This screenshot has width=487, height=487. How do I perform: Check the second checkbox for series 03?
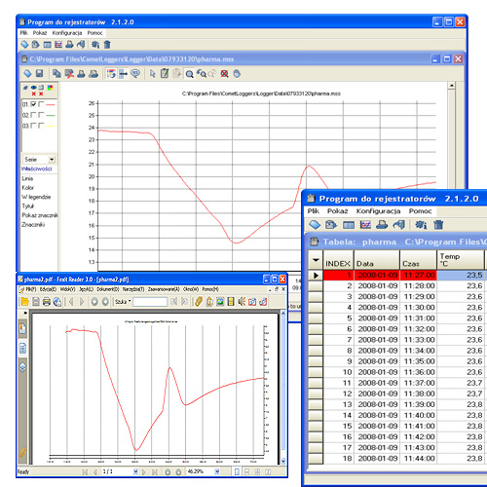(x=41, y=126)
